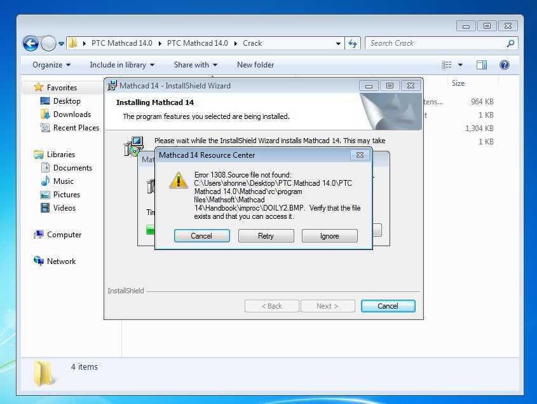
Task: Click the Pictures library icon
Action: point(45,195)
